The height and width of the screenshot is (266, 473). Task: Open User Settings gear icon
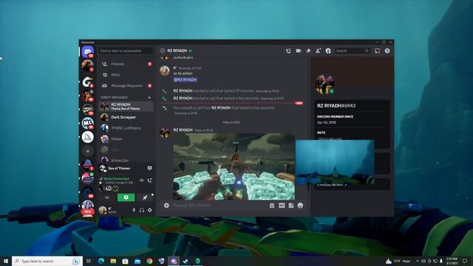click(x=150, y=210)
